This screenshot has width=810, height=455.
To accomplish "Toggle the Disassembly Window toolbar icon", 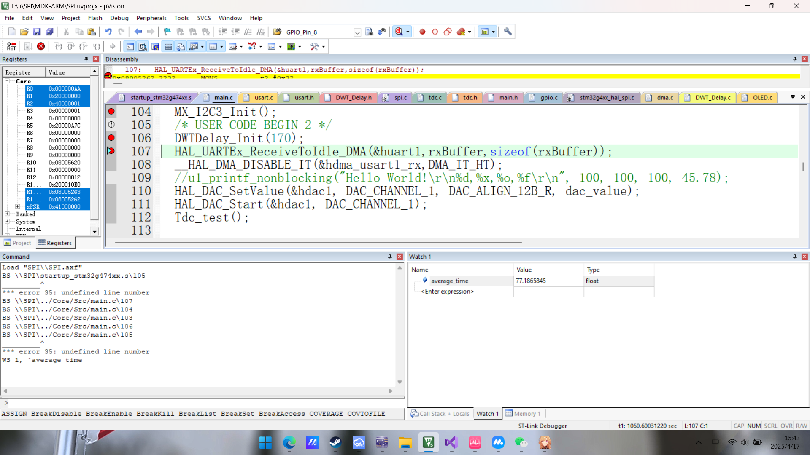I will tap(143, 46).
